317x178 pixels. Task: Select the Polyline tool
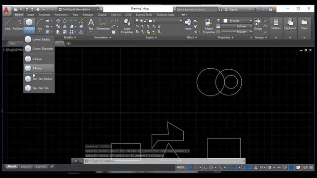[x=18, y=24]
